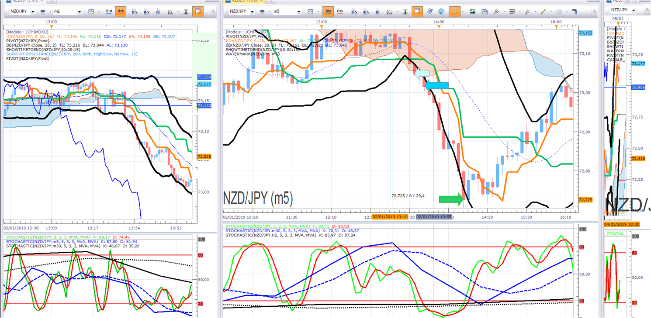Click WATERMARK(NZD/JPY, m5) indicator label

click(253, 54)
